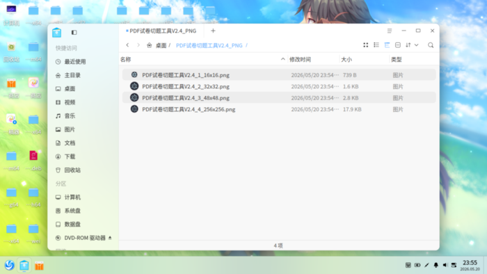Click the file manager logo icon
487x274 pixels.
click(x=56, y=32)
